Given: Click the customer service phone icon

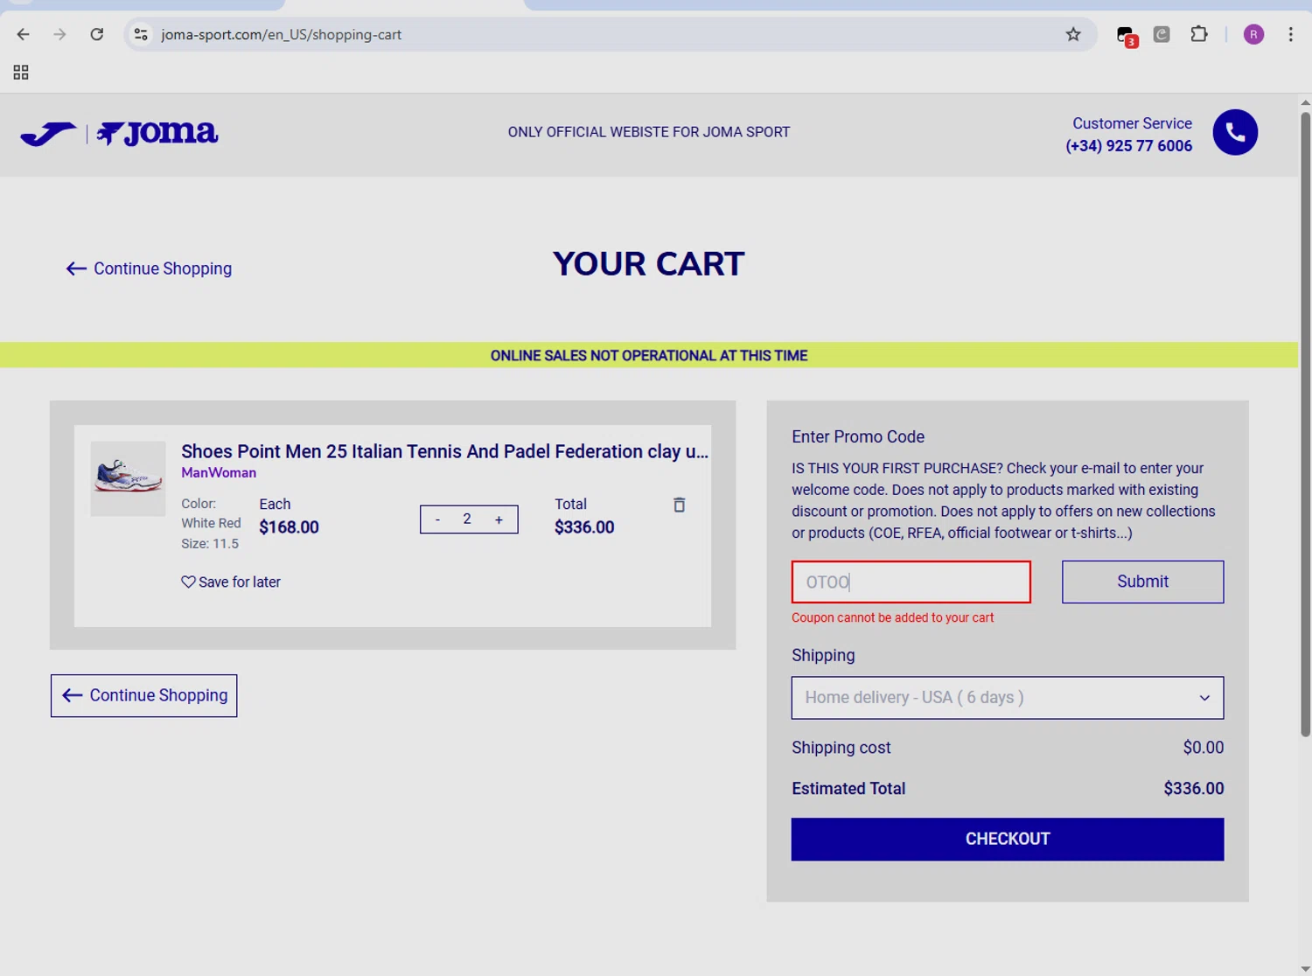Looking at the screenshot, I should coord(1235,132).
